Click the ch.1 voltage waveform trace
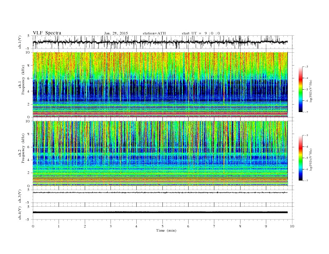Image resolution: width=329 pixels, height=254 pixels. (160, 42)
